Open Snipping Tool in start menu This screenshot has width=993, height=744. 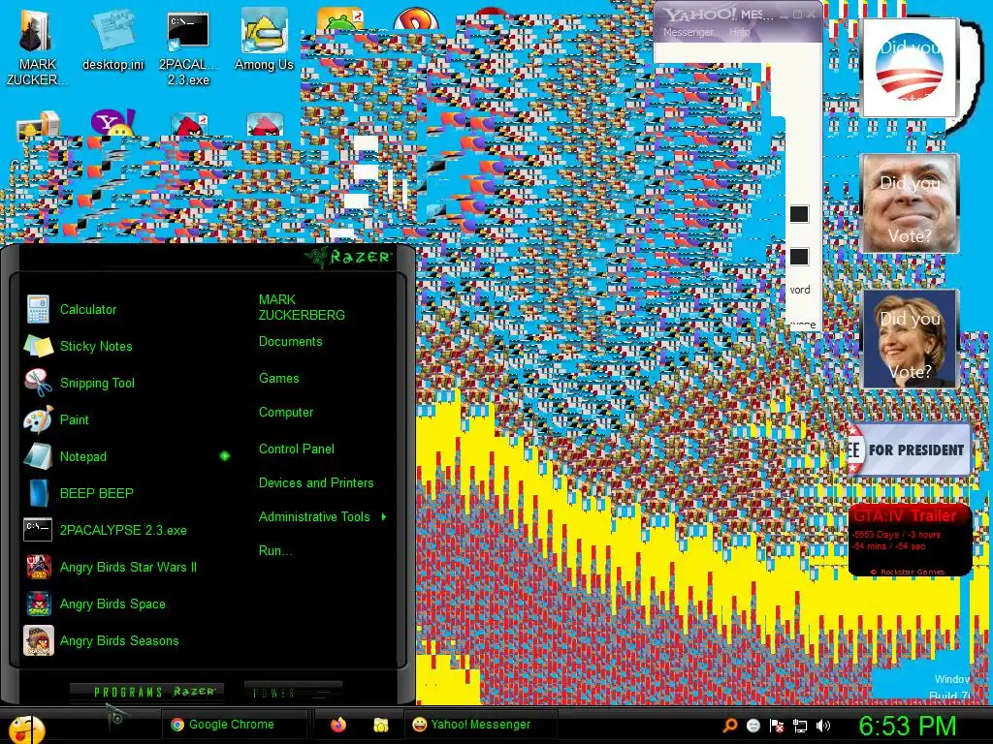[80, 383]
